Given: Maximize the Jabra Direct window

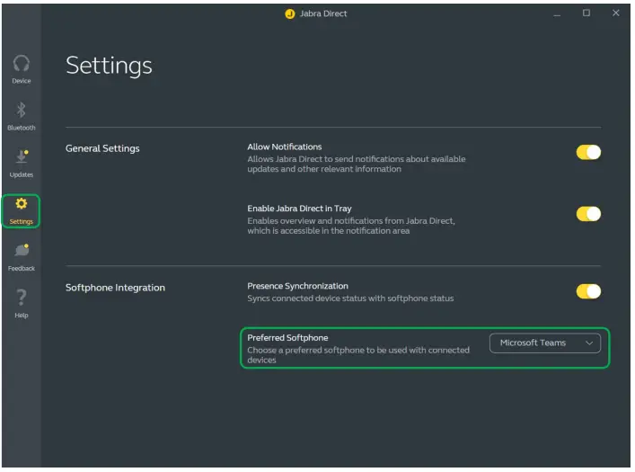Looking at the screenshot, I should click(586, 13).
